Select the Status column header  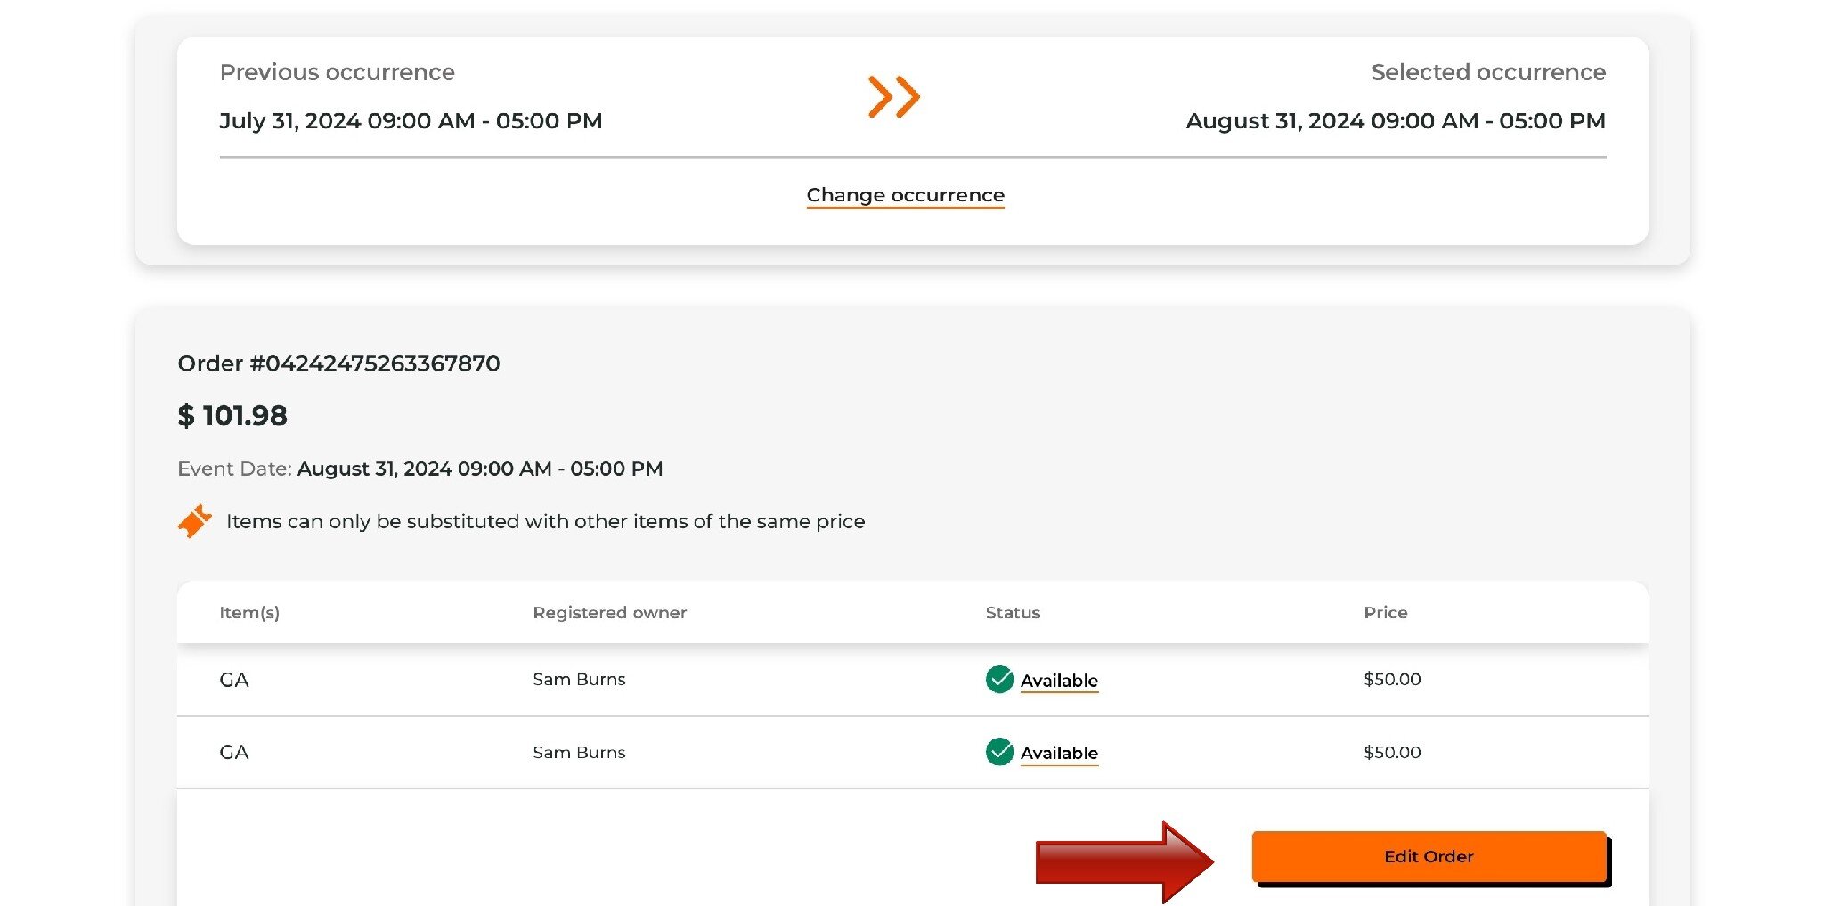1013,613
